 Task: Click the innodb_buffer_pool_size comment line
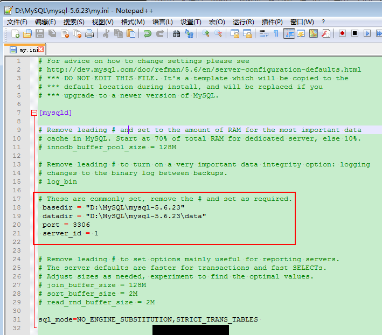click(x=107, y=147)
